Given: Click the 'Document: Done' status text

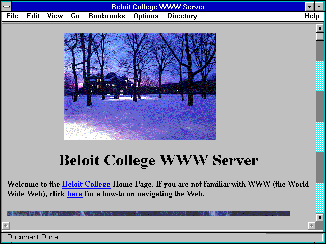Looking at the screenshot, I should click(x=33, y=237).
